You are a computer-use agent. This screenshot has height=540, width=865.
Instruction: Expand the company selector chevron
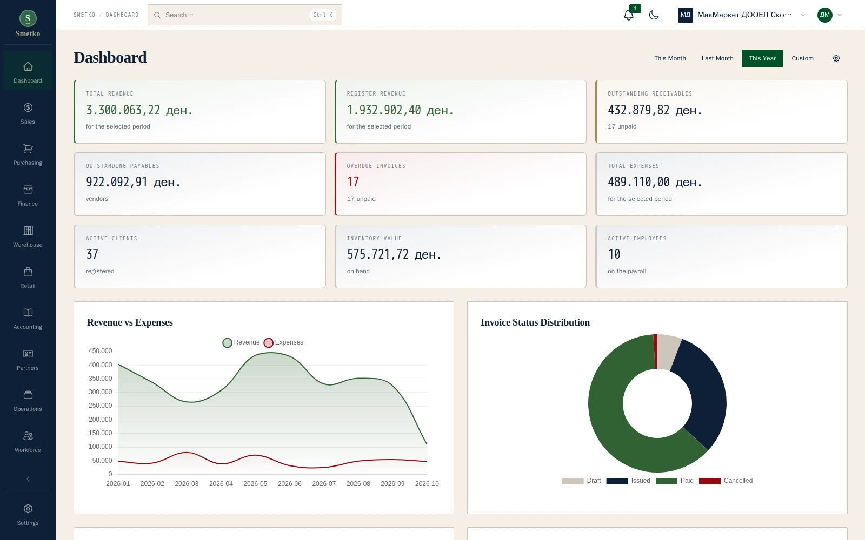(x=803, y=15)
